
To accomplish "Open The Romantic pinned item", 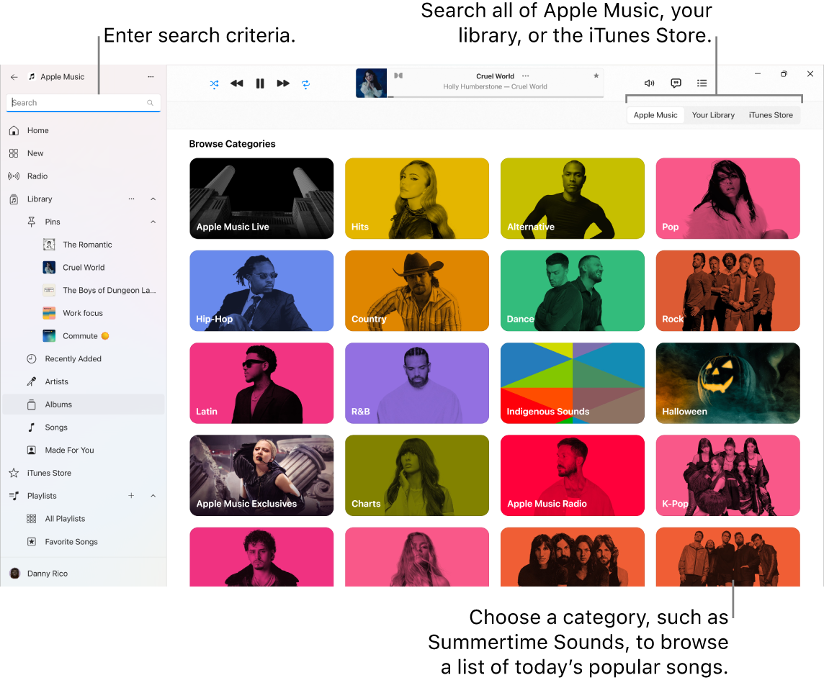I will coord(83,245).
